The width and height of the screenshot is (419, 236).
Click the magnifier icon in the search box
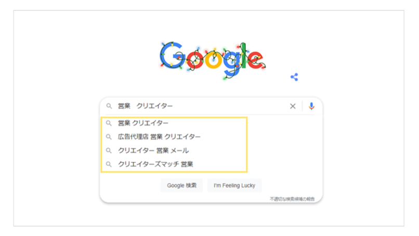(109, 106)
